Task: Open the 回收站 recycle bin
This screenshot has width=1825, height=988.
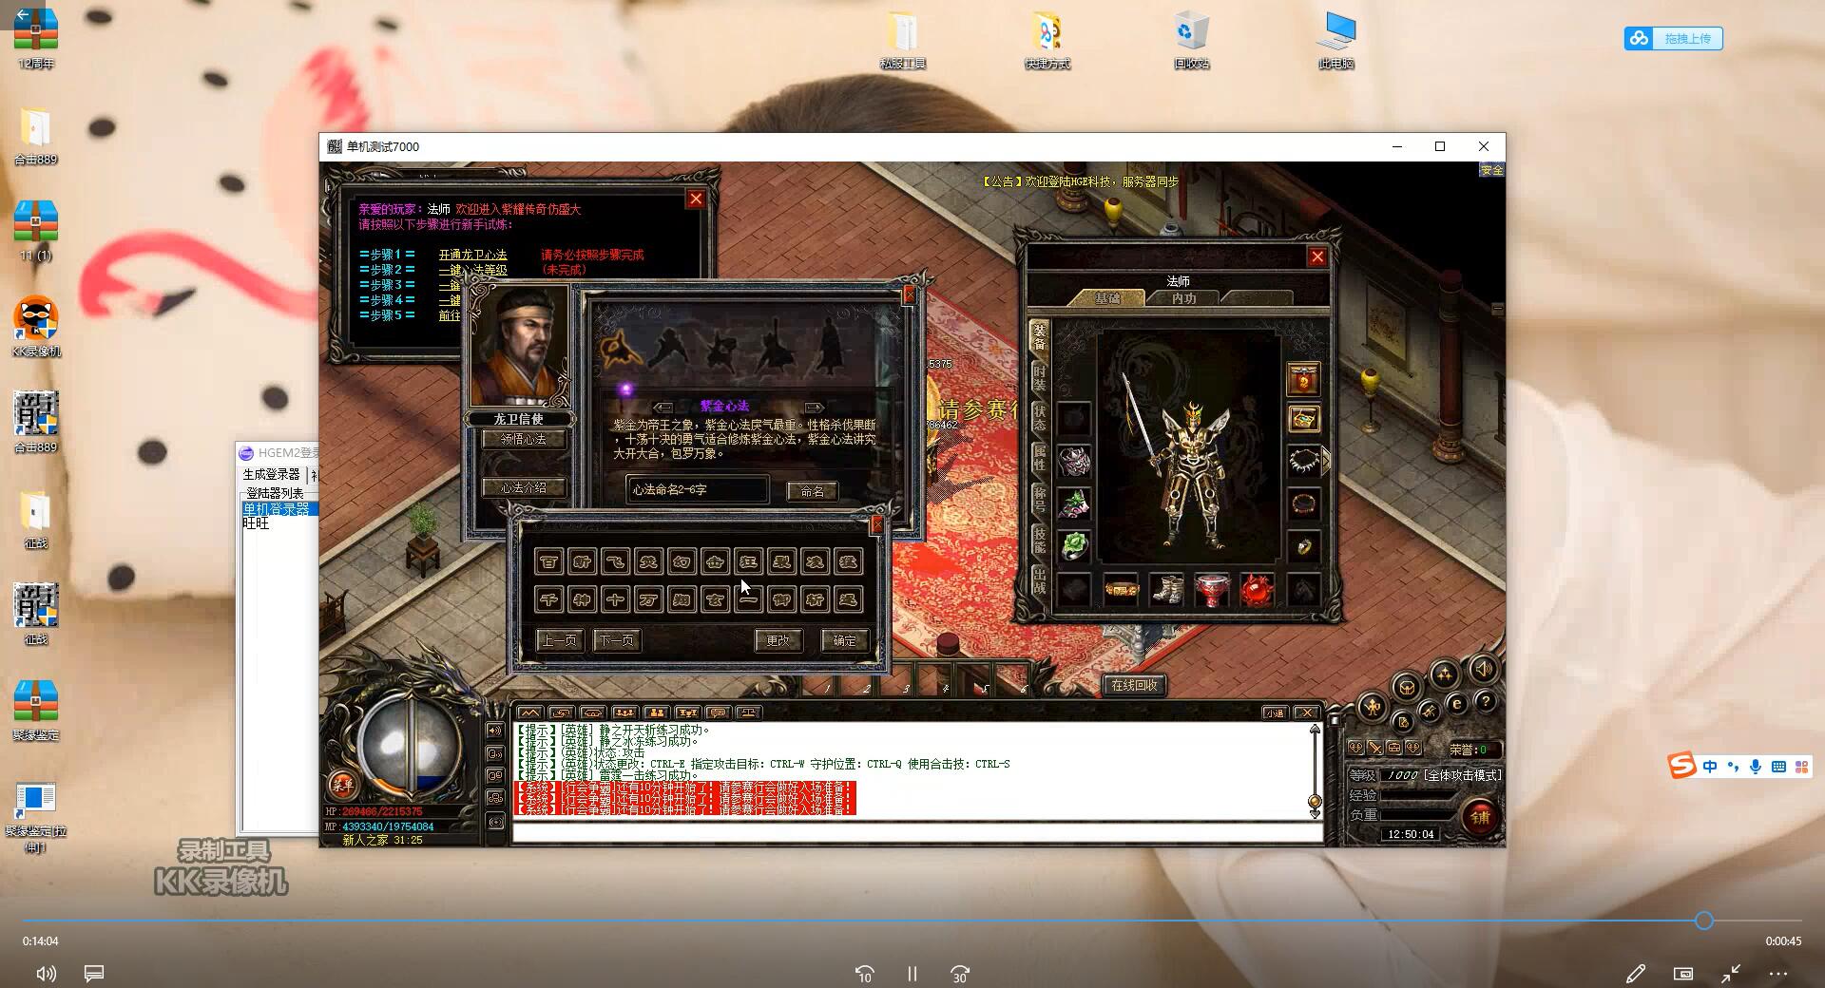Action: pos(1191,40)
